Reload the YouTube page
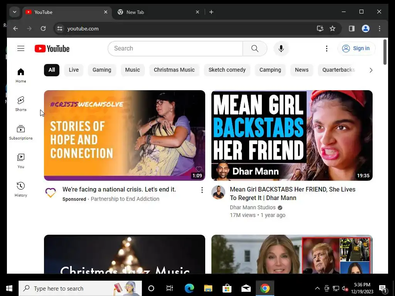395x296 pixels. [x=43, y=29]
